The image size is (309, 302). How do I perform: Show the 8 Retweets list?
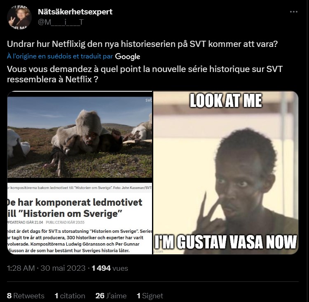pyautogui.click(x=26, y=296)
